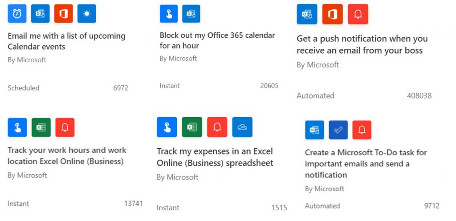Click the 408038 usage count
This screenshot has width=456, height=221.
pyautogui.click(x=419, y=95)
